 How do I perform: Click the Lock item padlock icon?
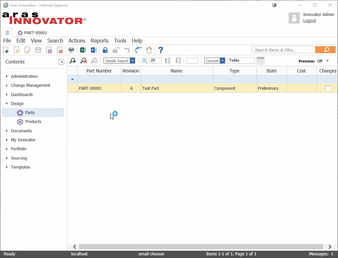105,50
